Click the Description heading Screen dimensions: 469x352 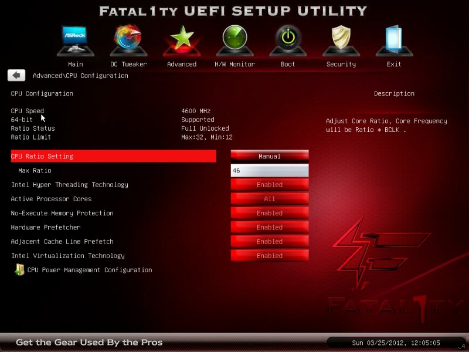(394, 94)
